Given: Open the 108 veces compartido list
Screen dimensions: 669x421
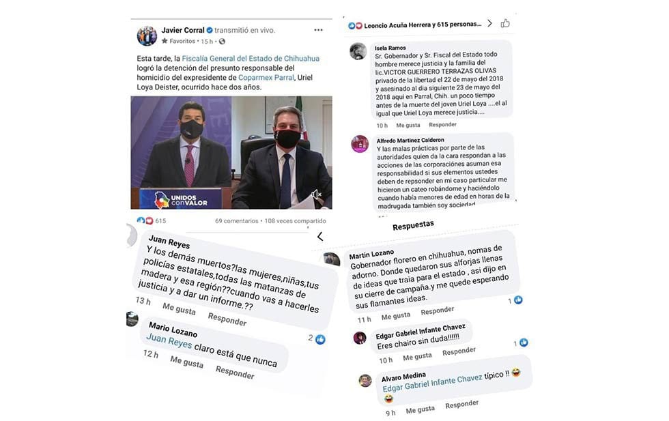Looking at the screenshot, I should 295,221.
